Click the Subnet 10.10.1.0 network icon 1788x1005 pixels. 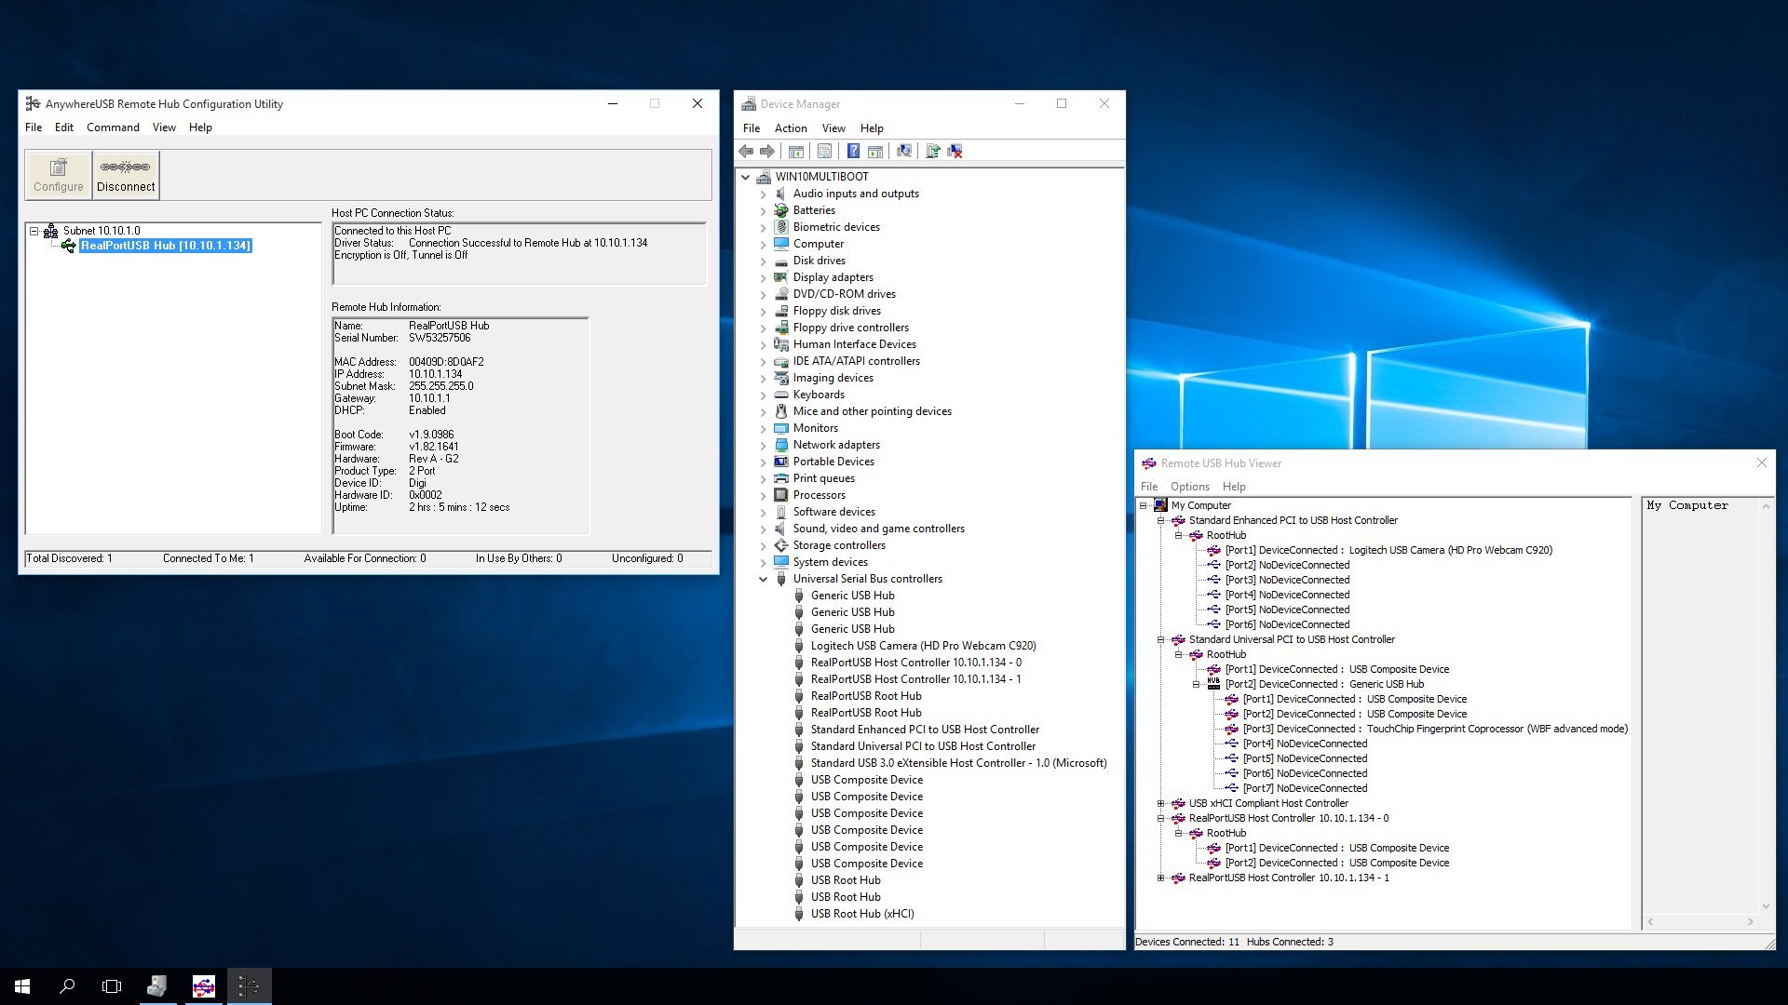[x=50, y=231]
